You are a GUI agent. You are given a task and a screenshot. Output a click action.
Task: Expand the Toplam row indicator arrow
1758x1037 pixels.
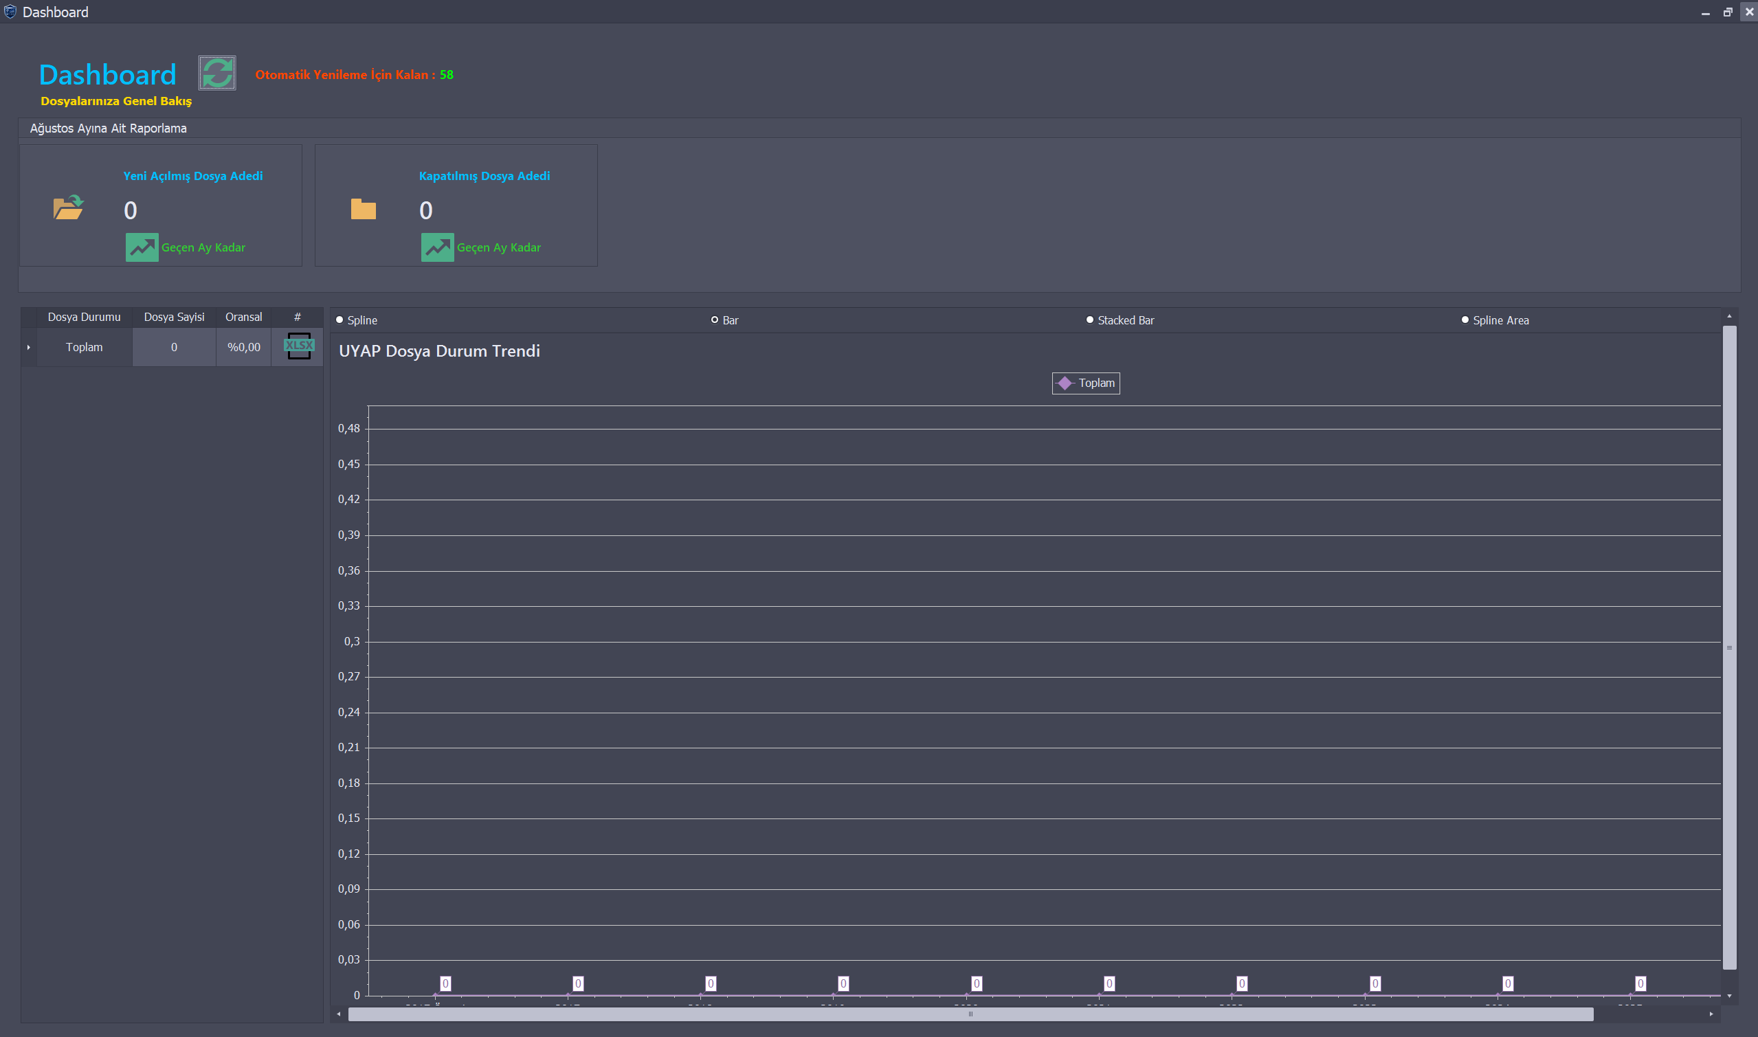[29, 347]
